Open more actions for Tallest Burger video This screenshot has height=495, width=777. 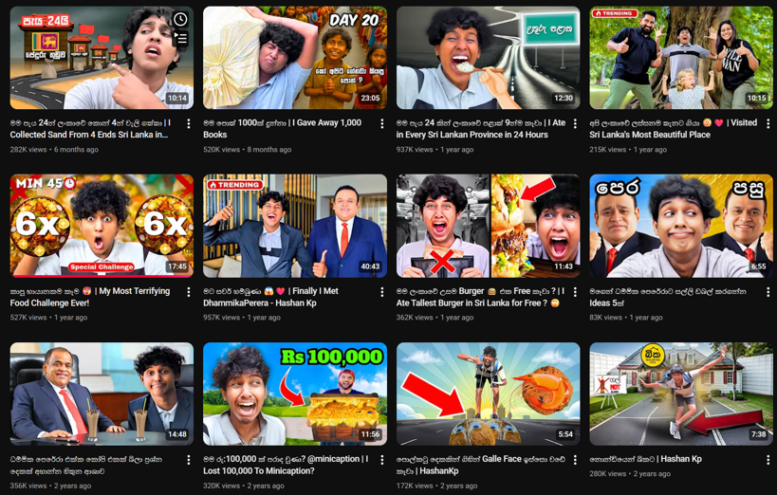(575, 292)
